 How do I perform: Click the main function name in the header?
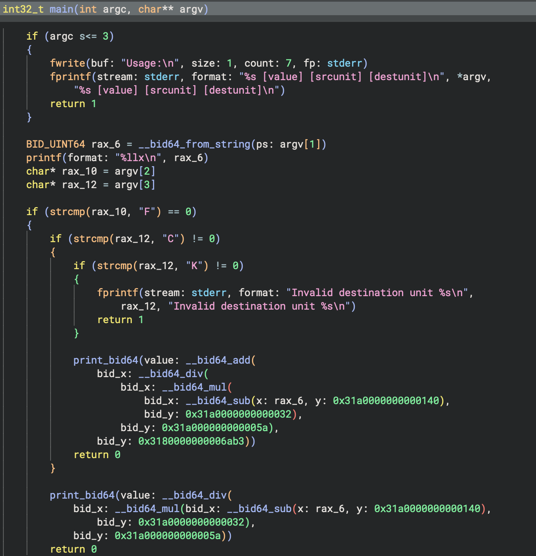[x=62, y=9]
